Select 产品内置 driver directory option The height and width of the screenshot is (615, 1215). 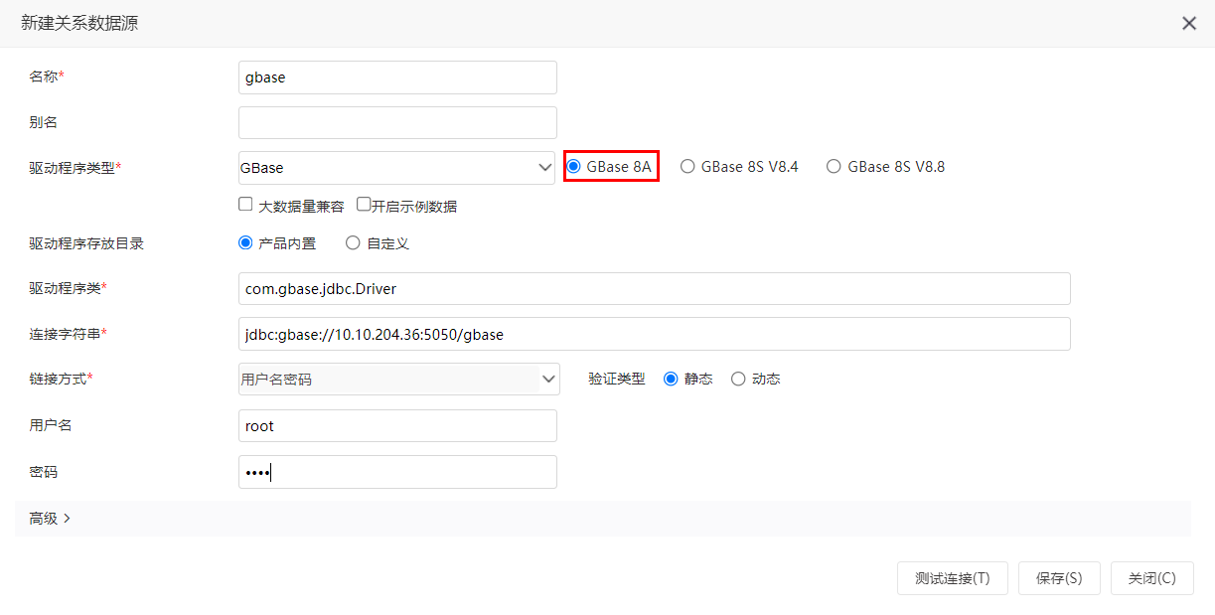coord(245,242)
